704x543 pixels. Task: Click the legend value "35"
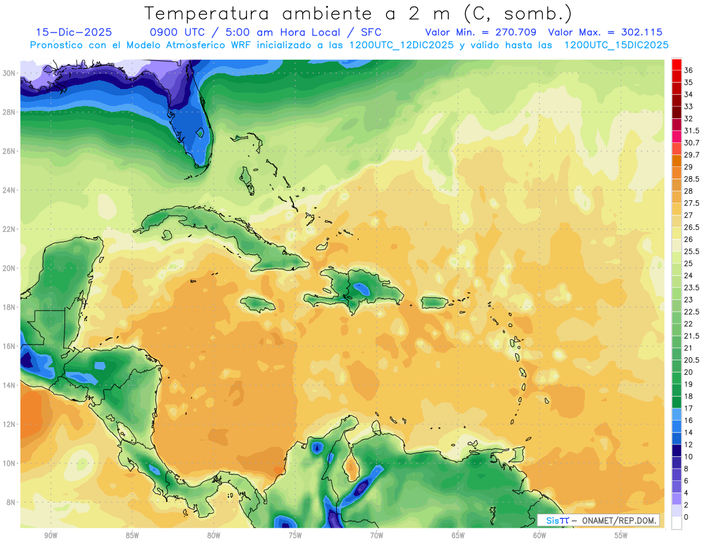coord(689,83)
